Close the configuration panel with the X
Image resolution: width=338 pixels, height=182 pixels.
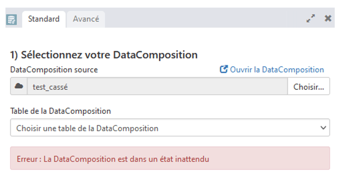click(x=328, y=18)
